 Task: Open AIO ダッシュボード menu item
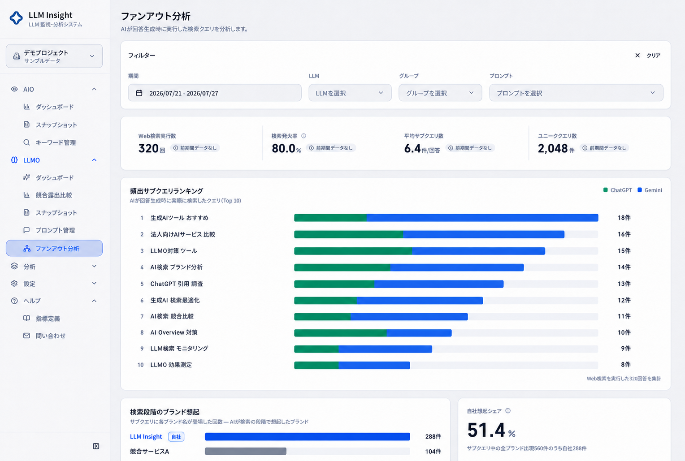[x=54, y=107]
